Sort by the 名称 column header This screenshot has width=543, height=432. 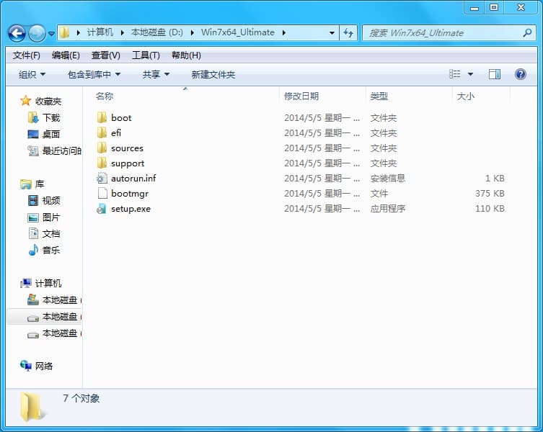(105, 96)
